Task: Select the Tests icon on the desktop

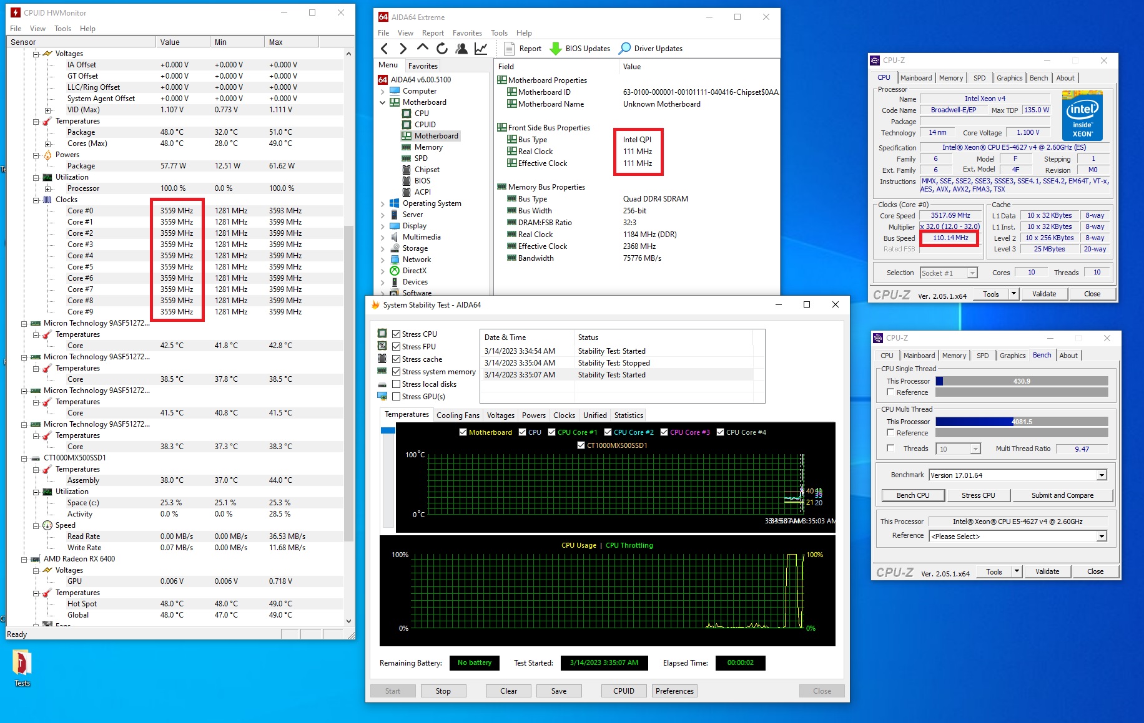Action: 22,668
